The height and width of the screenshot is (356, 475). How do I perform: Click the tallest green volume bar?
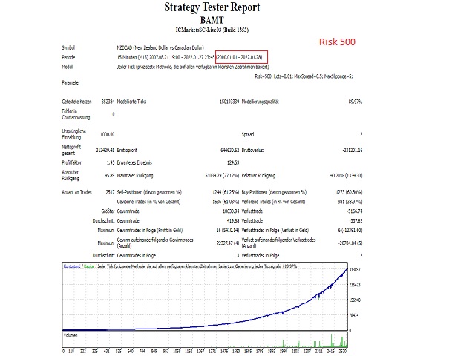point(332,341)
